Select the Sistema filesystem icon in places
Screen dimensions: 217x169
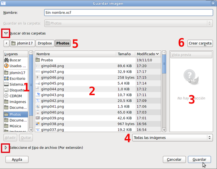(6, 84)
